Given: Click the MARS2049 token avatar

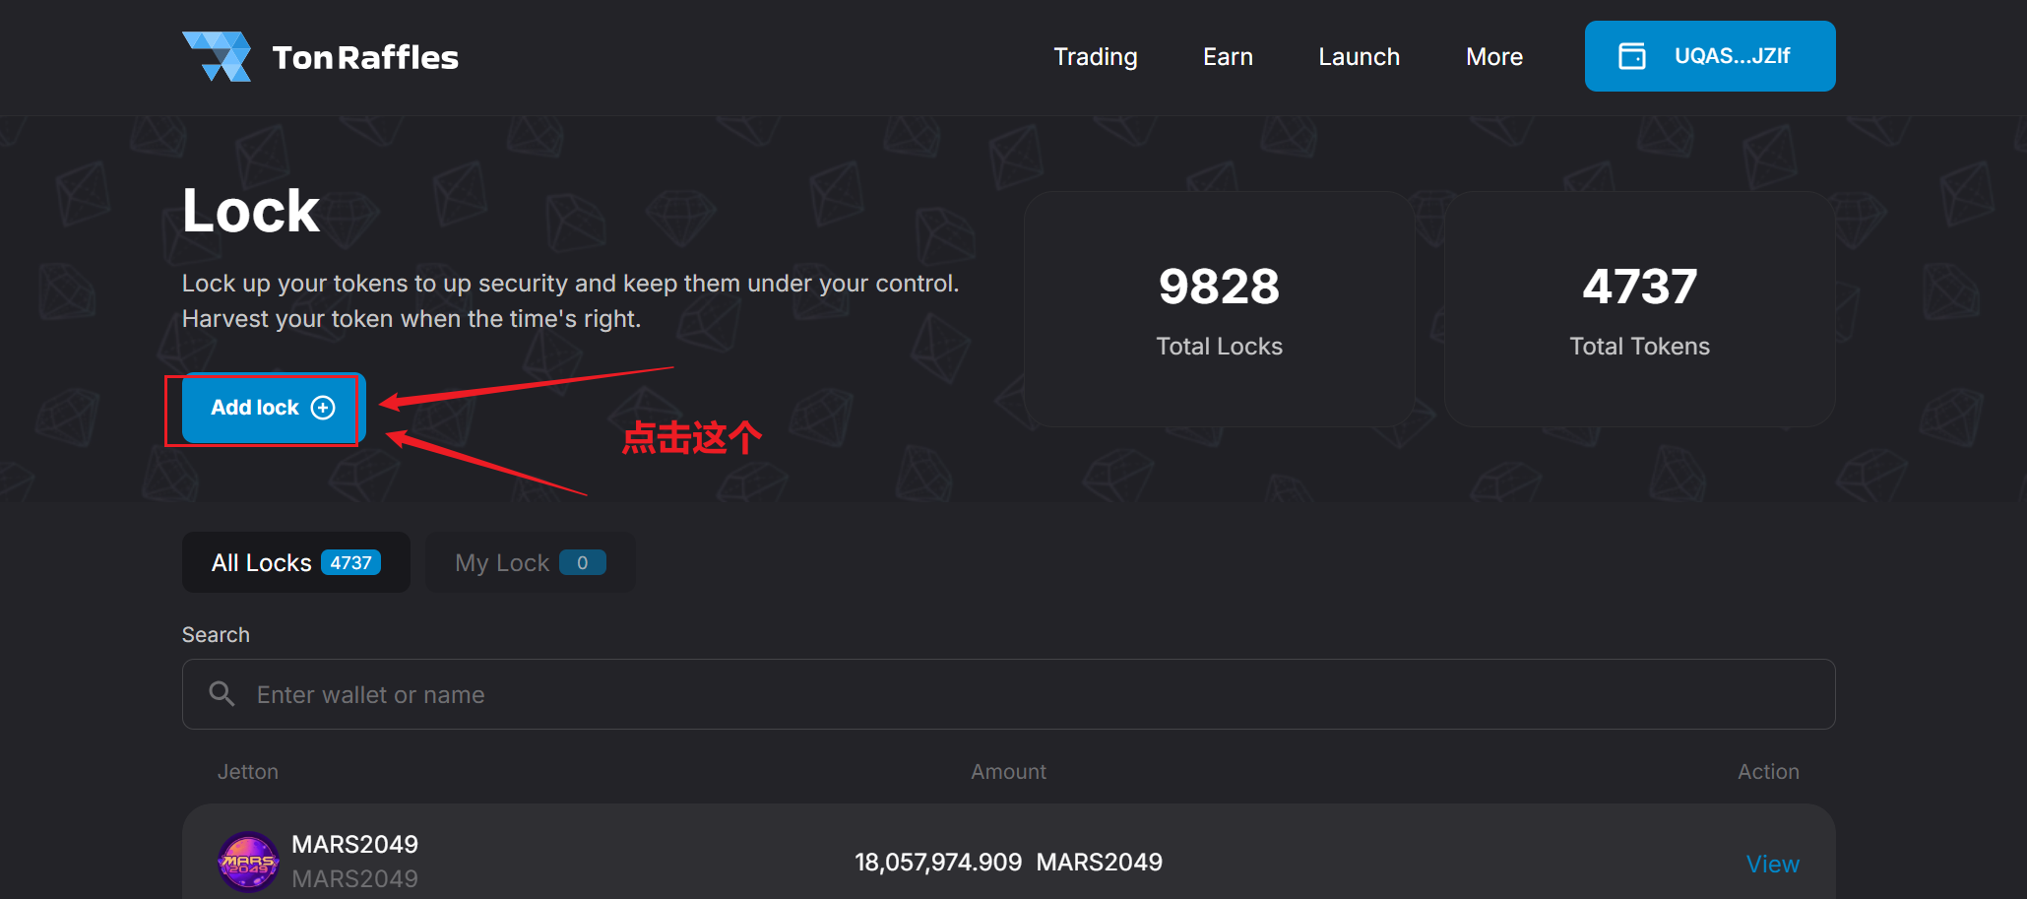Looking at the screenshot, I should (x=248, y=862).
